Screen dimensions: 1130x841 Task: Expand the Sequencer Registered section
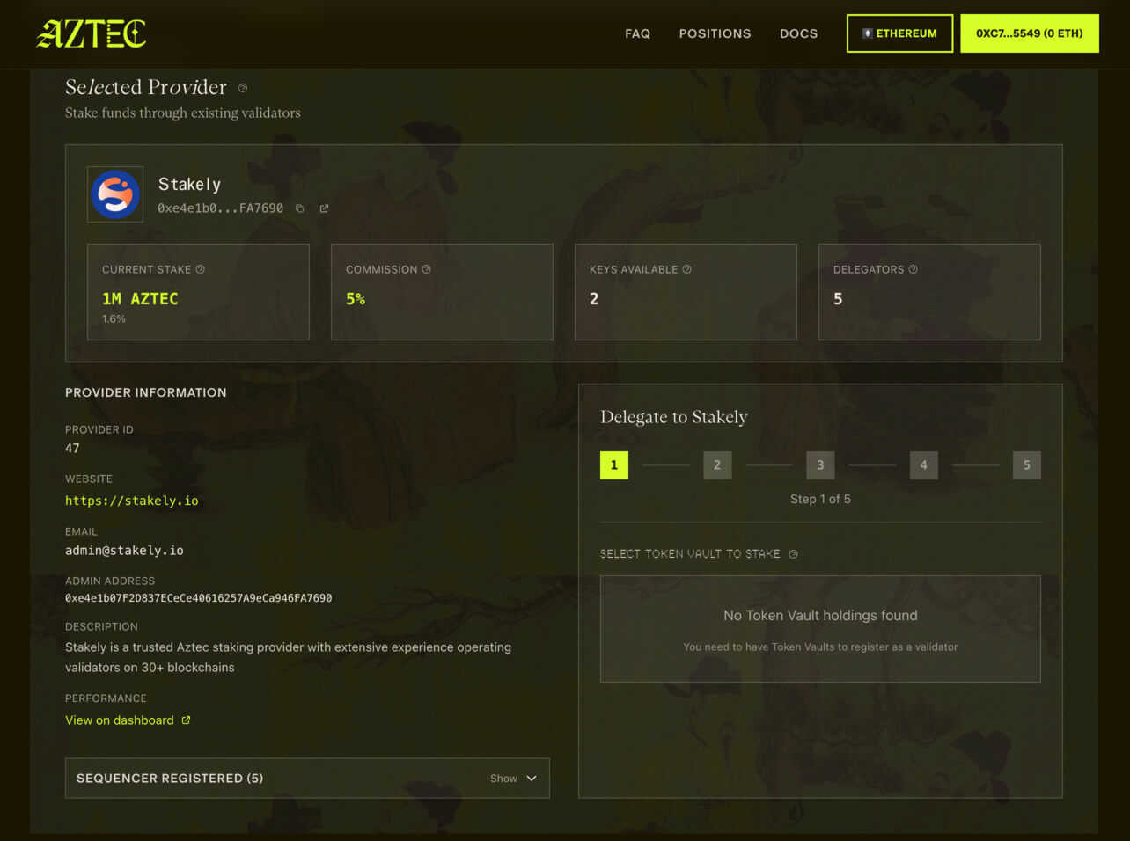[513, 779]
